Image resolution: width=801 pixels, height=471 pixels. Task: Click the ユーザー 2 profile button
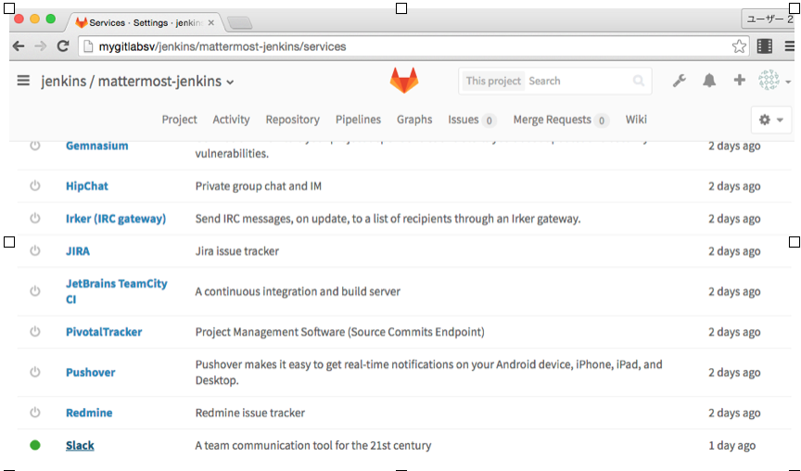click(768, 19)
